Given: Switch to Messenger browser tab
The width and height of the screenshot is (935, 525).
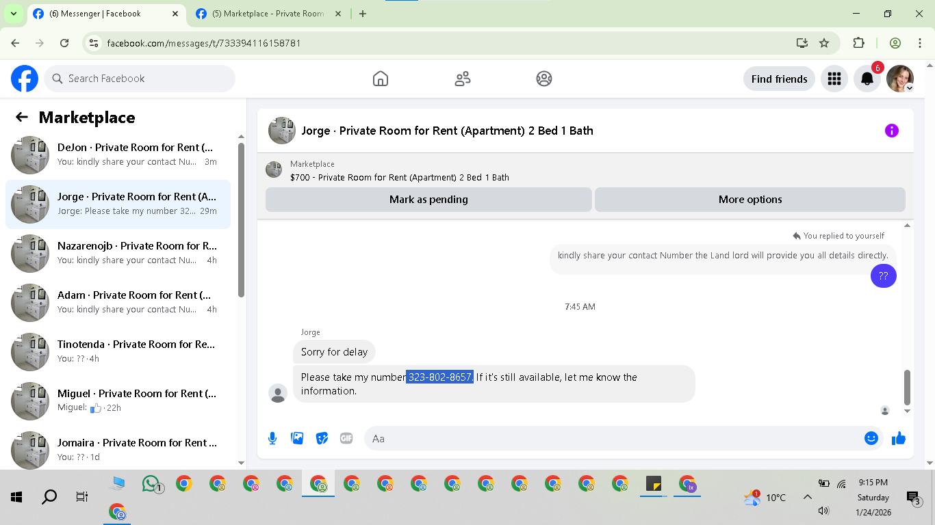Looking at the screenshot, I should [x=107, y=14].
